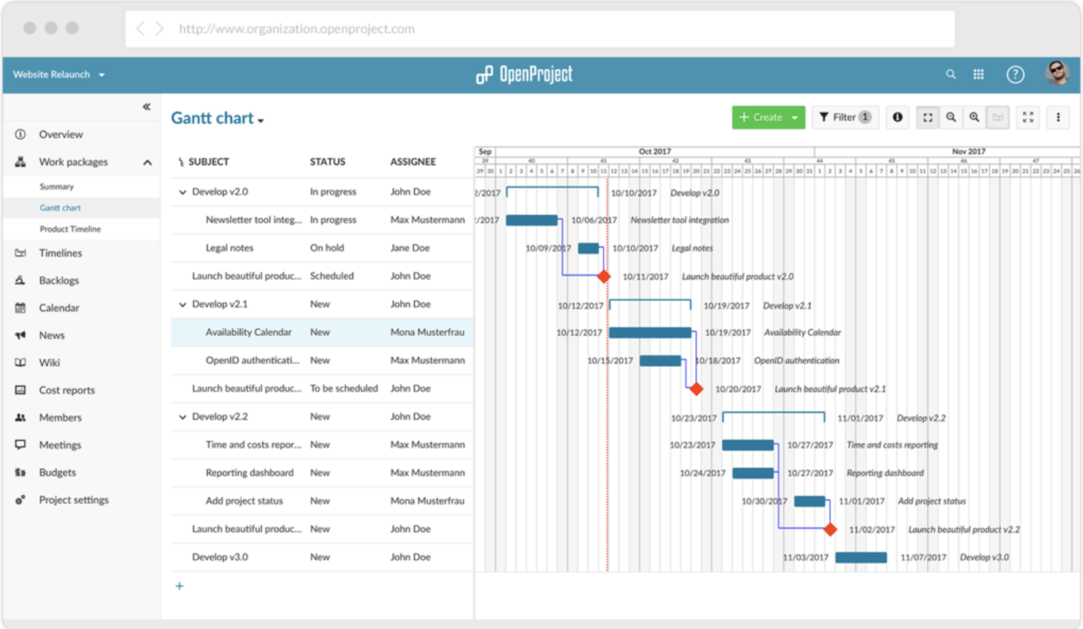Click the 'To be scheduled' status cell
Viewport: 1083px width, 629px height.
pyautogui.click(x=344, y=389)
